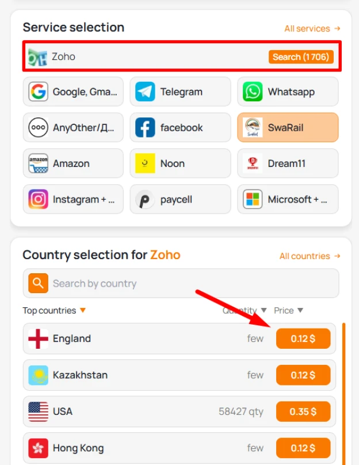Buy England number for 0.12 $
Viewport: 359px width, 465px height.
pyautogui.click(x=303, y=338)
